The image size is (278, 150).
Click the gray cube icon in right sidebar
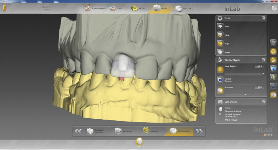pyautogui.click(x=273, y=43)
